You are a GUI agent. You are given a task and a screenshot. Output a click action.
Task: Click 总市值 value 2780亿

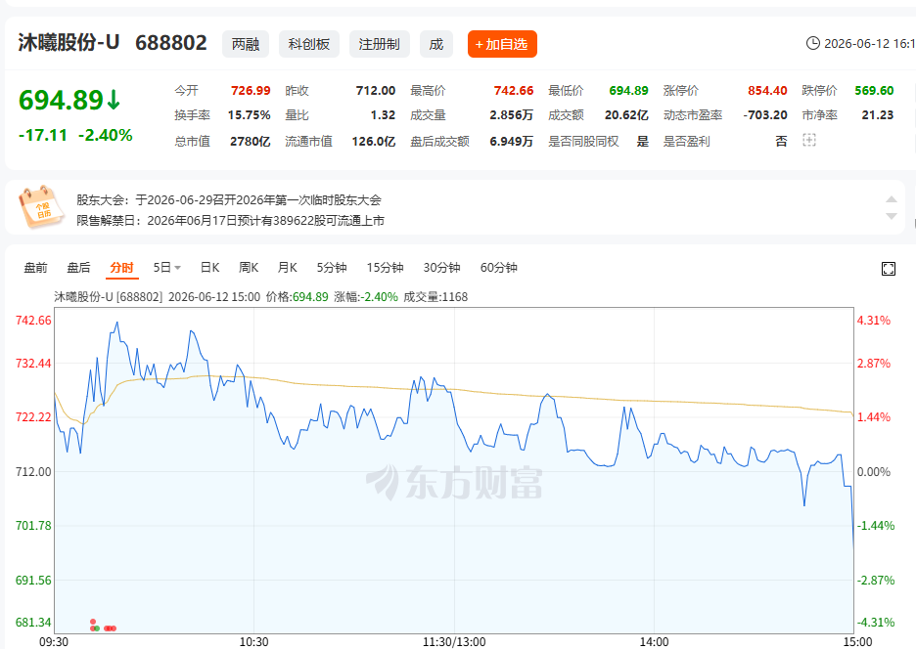point(250,142)
